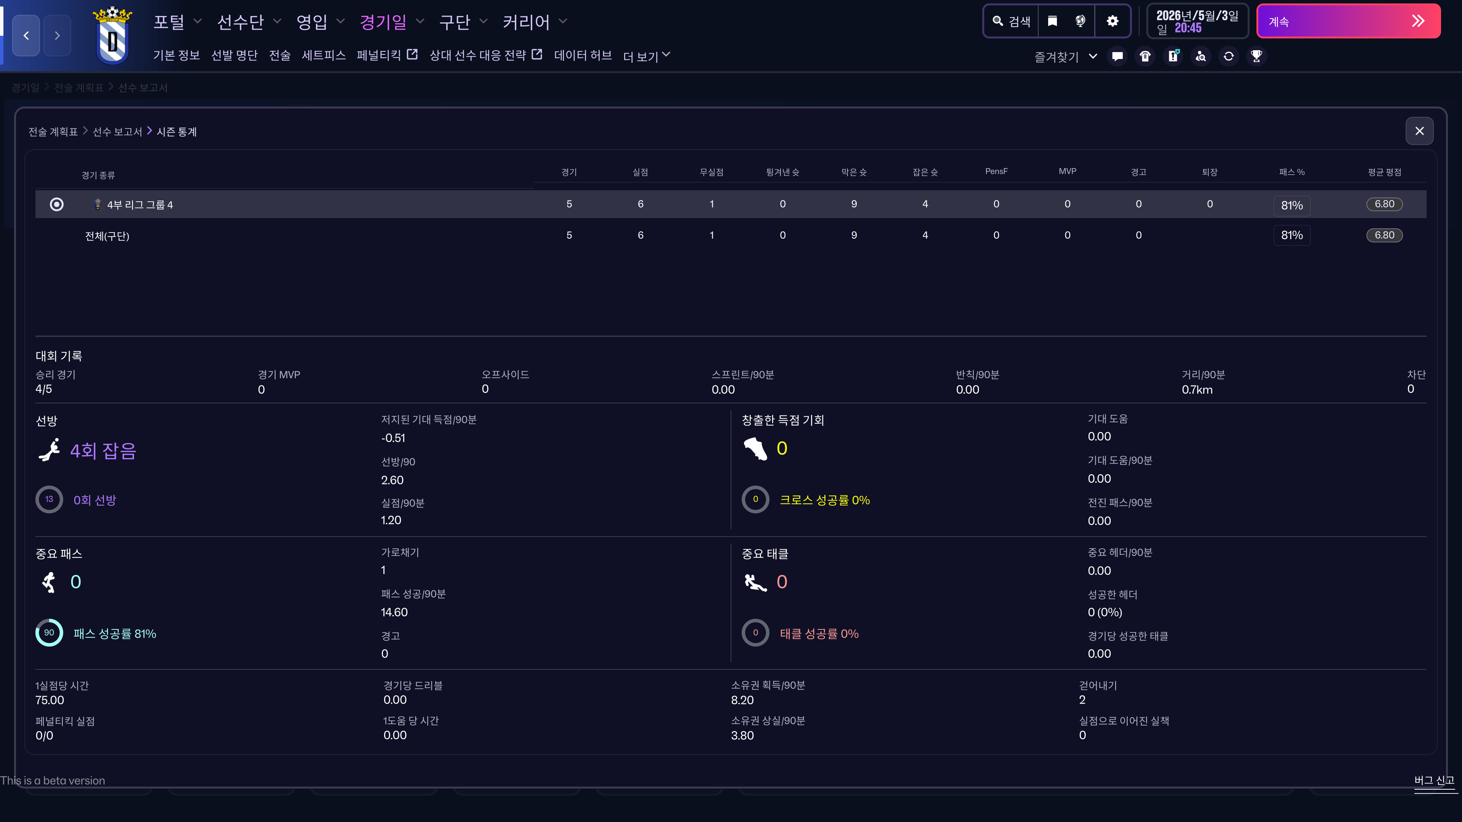The image size is (1462, 822).
Task: Go back with left arrow button
Action: click(x=26, y=36)
